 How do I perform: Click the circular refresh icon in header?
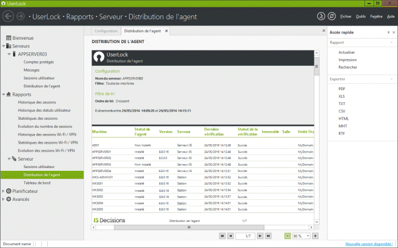(331, 16)
